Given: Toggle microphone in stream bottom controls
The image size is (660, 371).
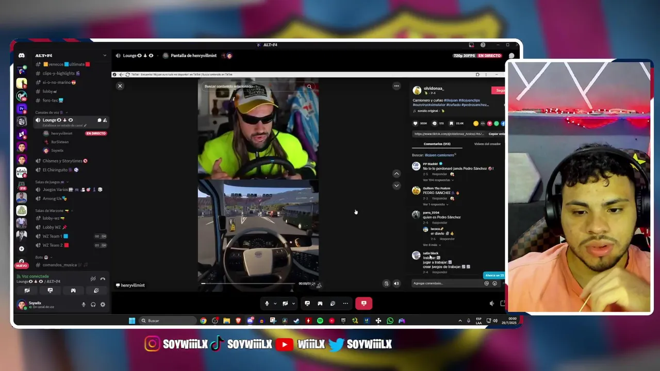Looking at the screenshot, I should (267, 303).
